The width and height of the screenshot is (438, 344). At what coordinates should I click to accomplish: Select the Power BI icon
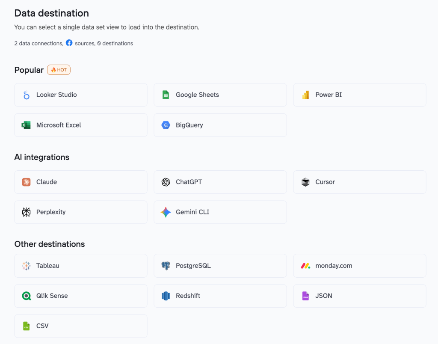click(x=305, y=95)
